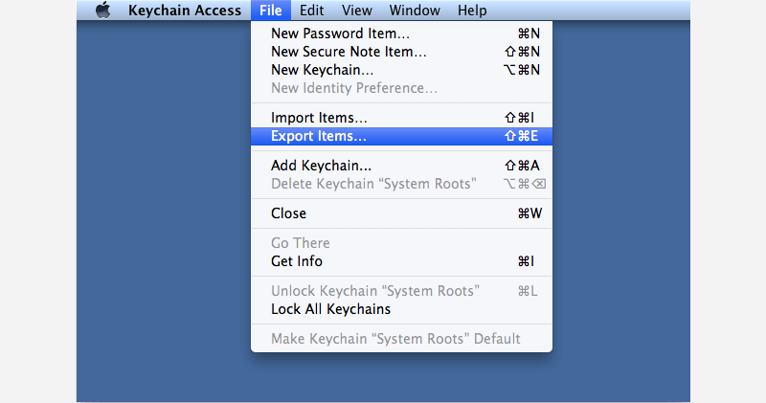Open the View menu
This screenshot has width=766, height=403.
click(356, 11)
